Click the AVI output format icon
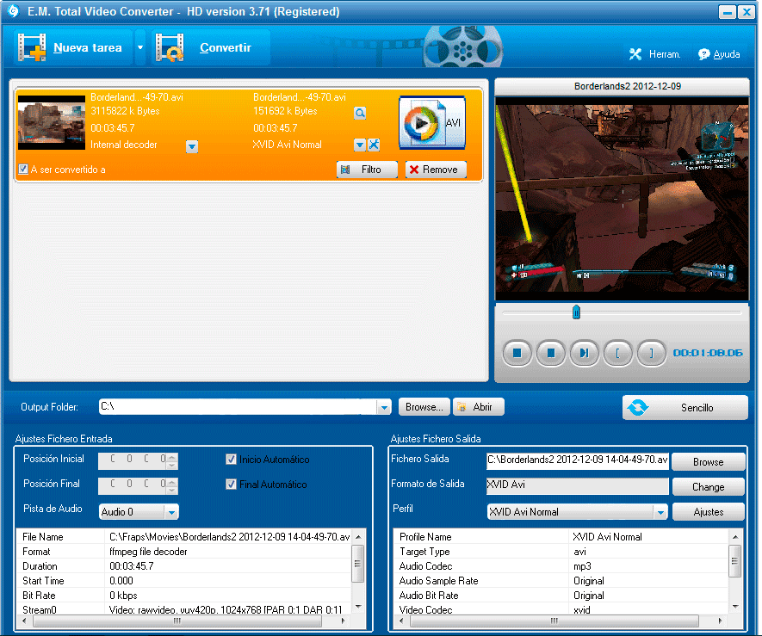 434,121
